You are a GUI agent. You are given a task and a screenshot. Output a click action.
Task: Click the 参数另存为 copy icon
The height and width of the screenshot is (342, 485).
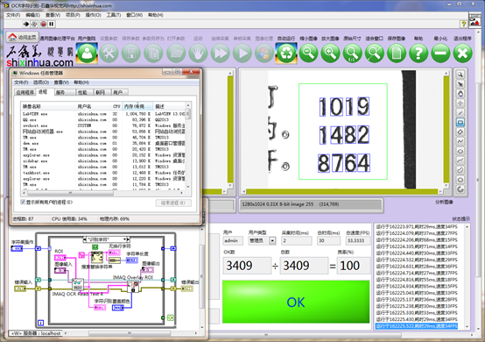153,53
